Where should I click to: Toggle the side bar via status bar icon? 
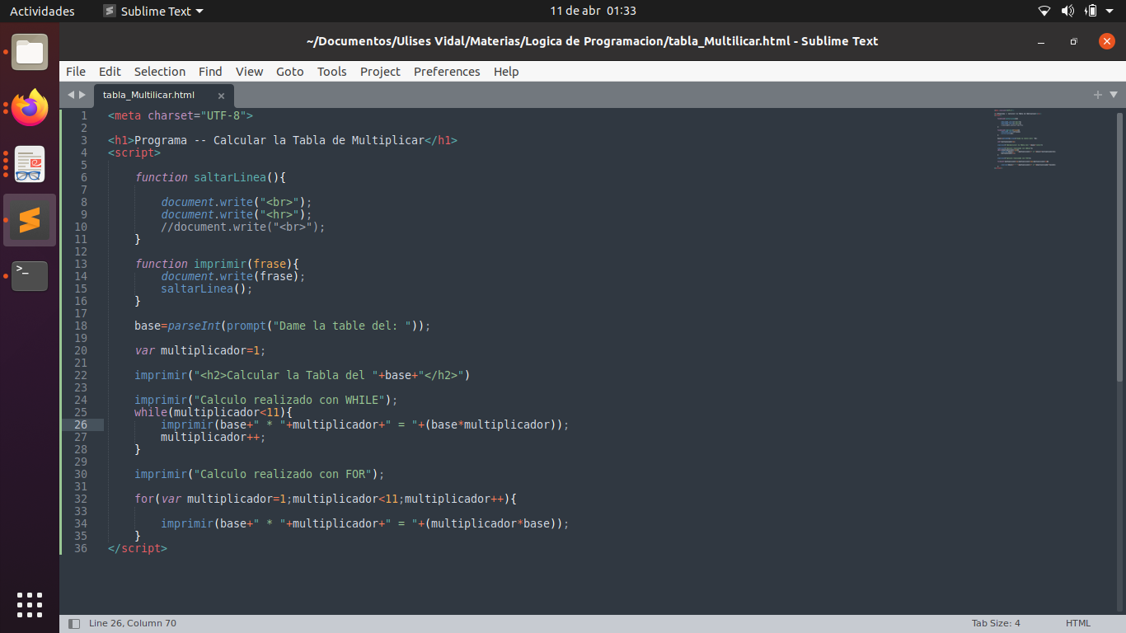pyautogui.click(x=74, y=623)
